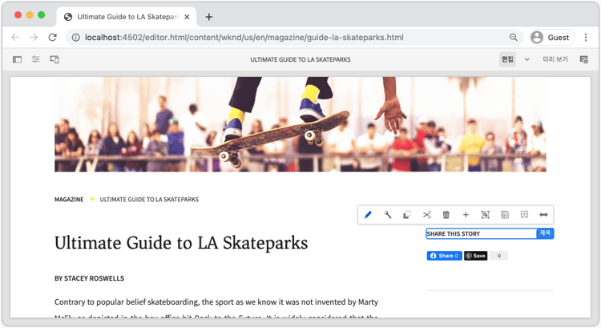The height and width of the screenshot is (328, 601).
Task: Open component Configure wrench icon
Action: pyautogui.click(x=388, y=215)
